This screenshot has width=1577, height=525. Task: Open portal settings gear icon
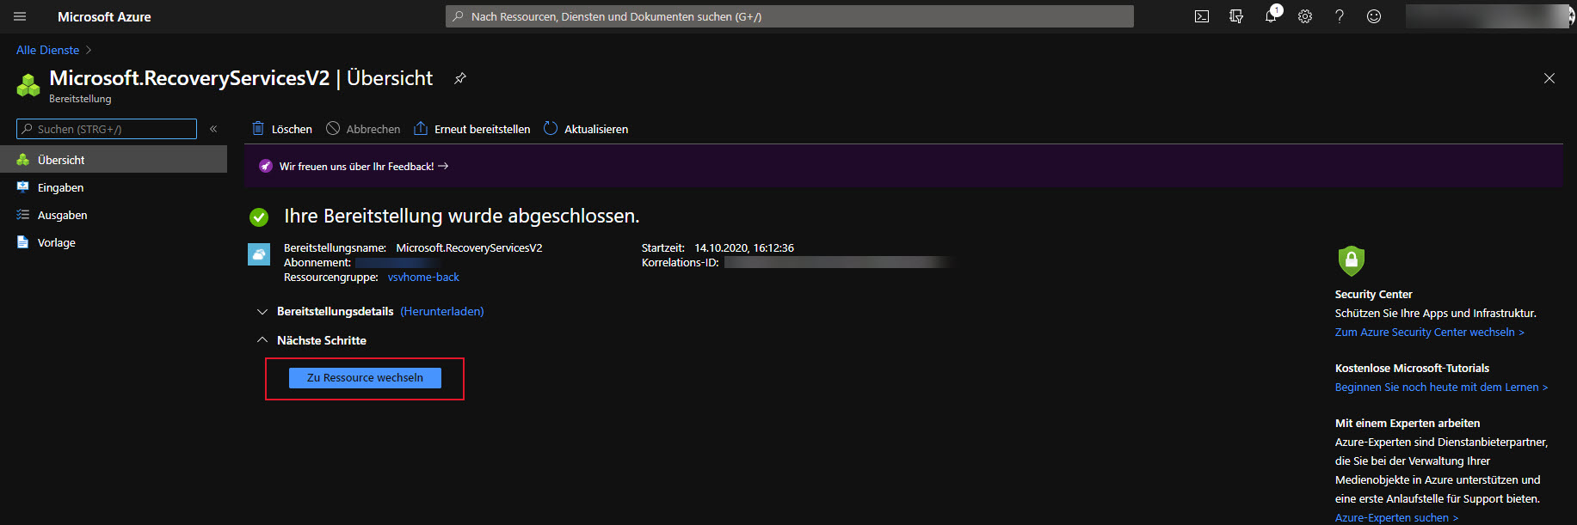[x=1305, y=16]
